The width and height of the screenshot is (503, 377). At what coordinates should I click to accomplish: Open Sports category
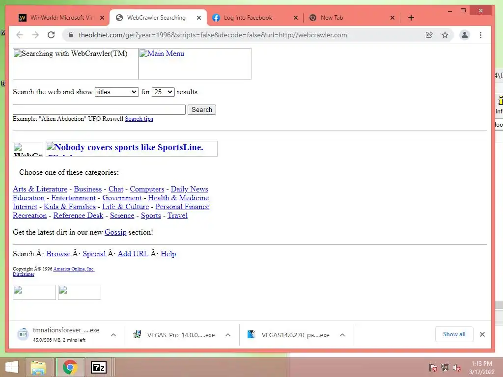click(151, 216)
